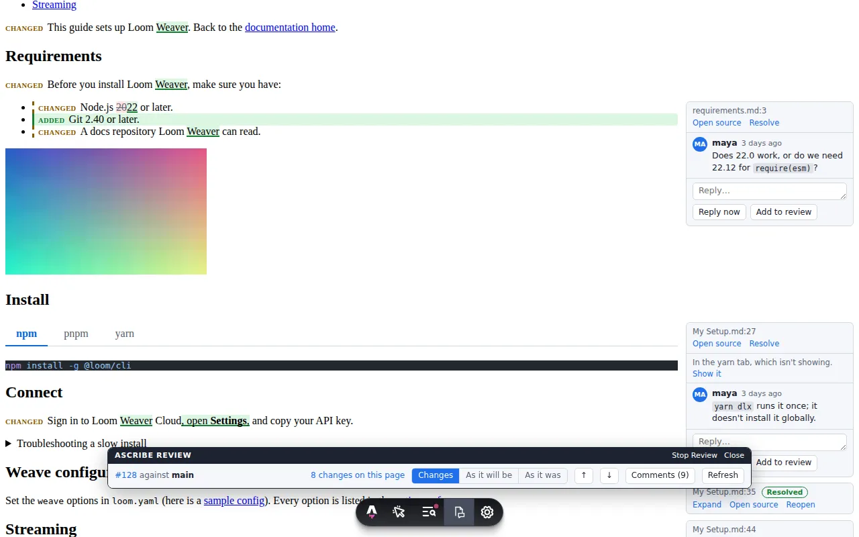Image resolution: width=859 pixels, height=537 pixels.
Task: Show the hidden yarn tab comment
Action: coord(707,374)
